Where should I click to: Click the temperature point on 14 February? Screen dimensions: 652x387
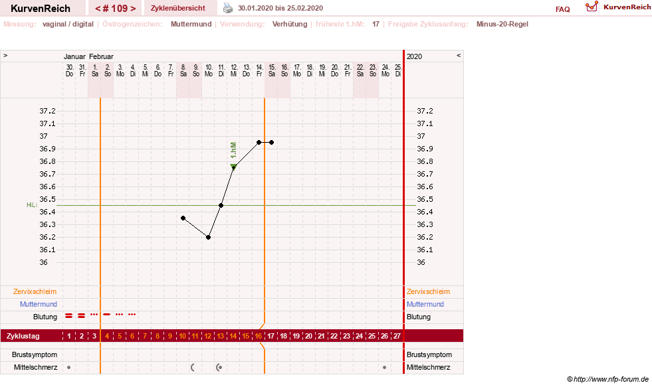point(259,143)
